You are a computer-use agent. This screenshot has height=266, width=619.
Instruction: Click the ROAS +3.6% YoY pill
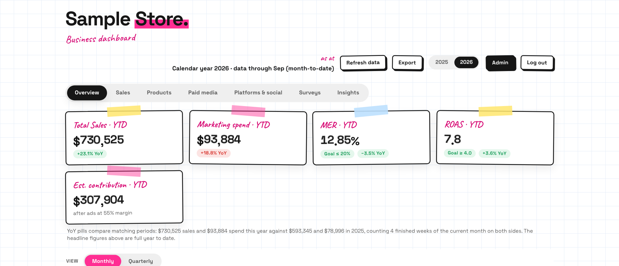494,153
